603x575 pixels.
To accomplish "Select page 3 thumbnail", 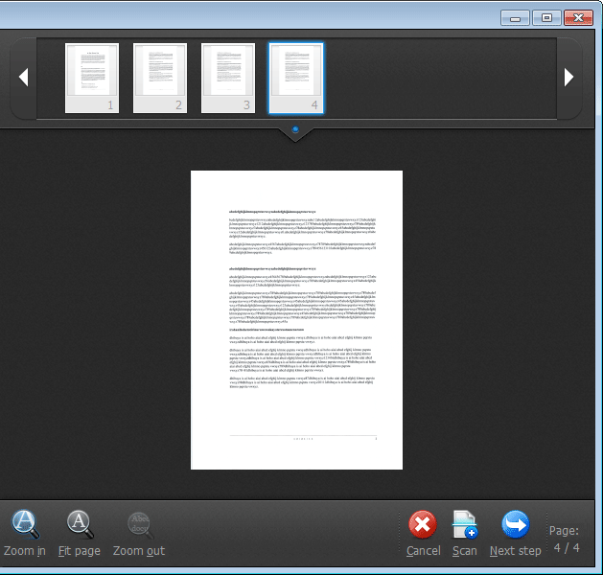I will (x=228, y=78).
